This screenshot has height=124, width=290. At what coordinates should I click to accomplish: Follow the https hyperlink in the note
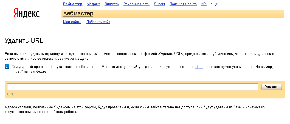199,67
